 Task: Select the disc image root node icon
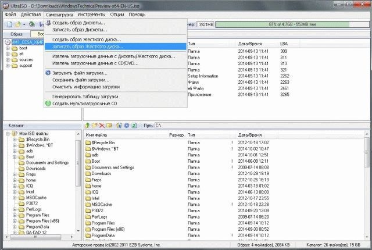(x=8, y=42)
